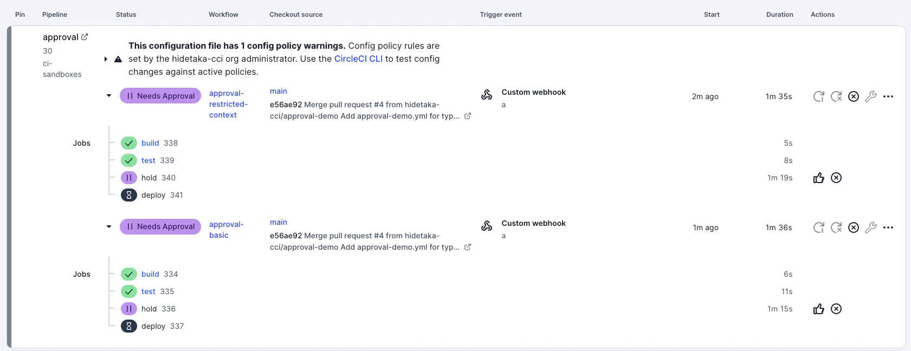Click the Status column header

point(126,15)
